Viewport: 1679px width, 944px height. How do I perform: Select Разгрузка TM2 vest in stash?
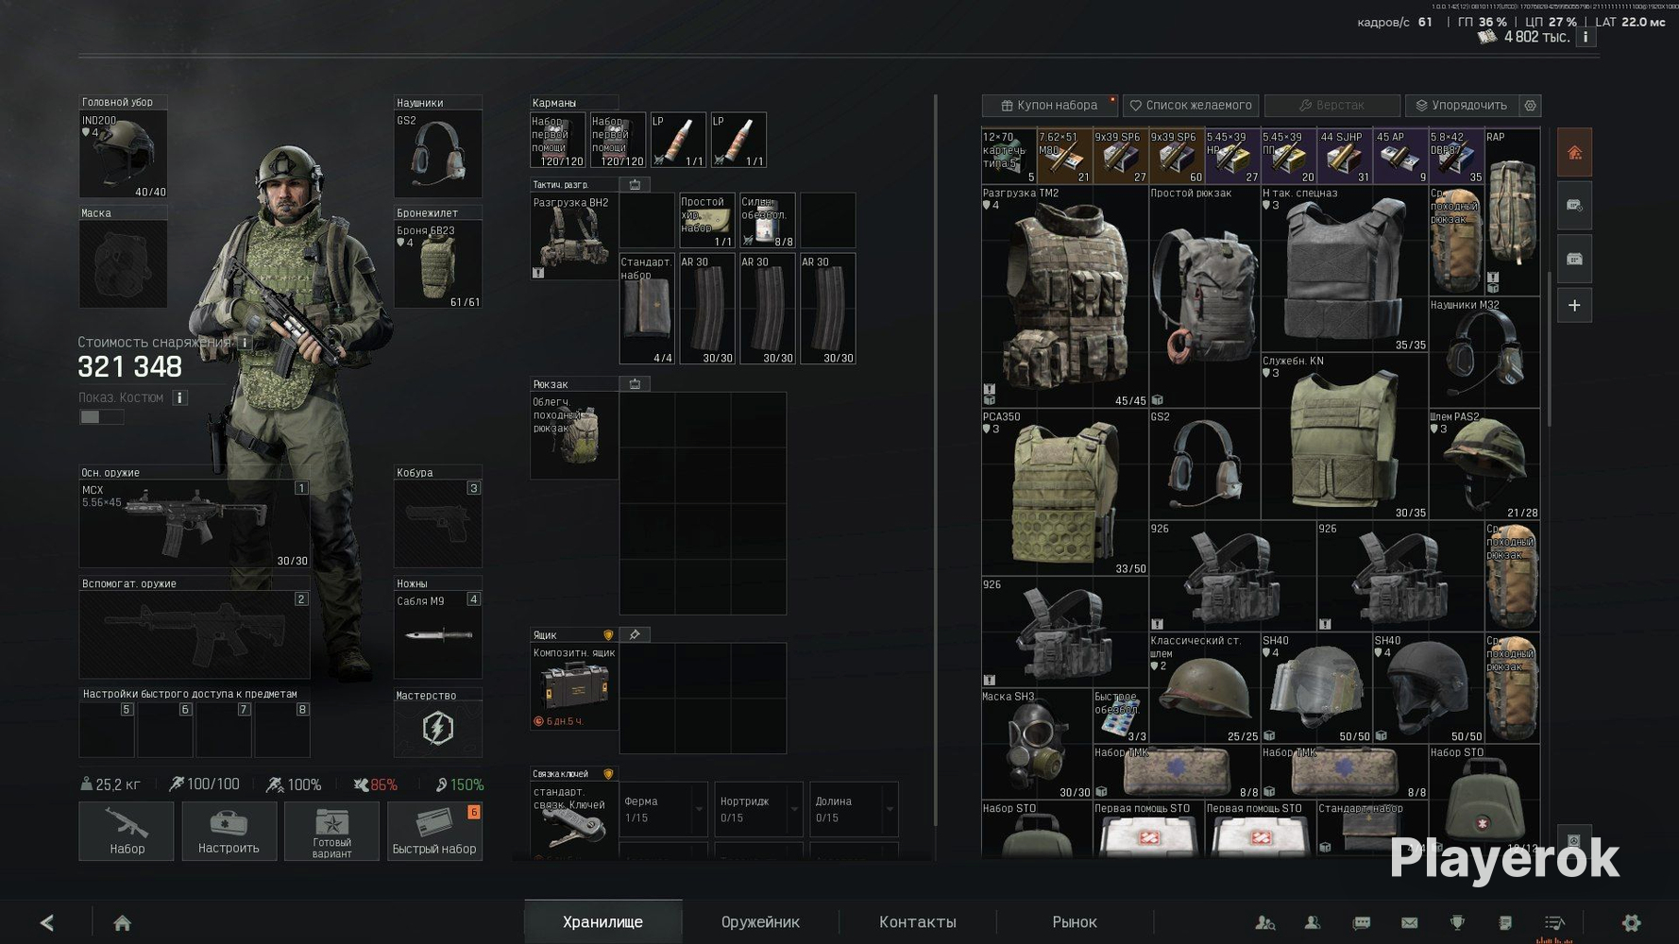click(x=1065, y=296)
